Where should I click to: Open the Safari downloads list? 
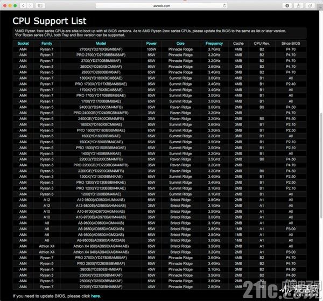(x=287, y=5)
